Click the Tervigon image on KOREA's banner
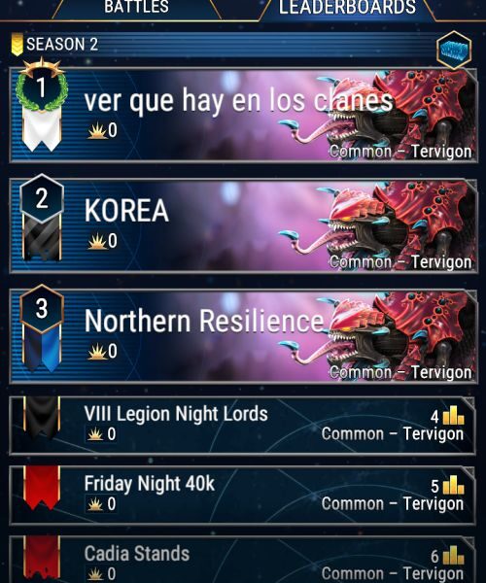Viewport: 486px width, 583px height. pyautogui.click(x=377, y=225)
